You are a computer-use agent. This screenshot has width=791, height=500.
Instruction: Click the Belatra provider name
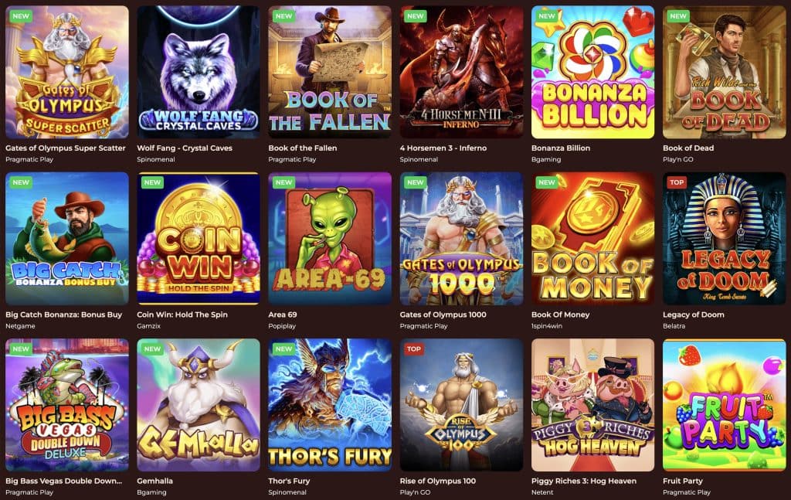pyautogui.click(x=673, y=326)
